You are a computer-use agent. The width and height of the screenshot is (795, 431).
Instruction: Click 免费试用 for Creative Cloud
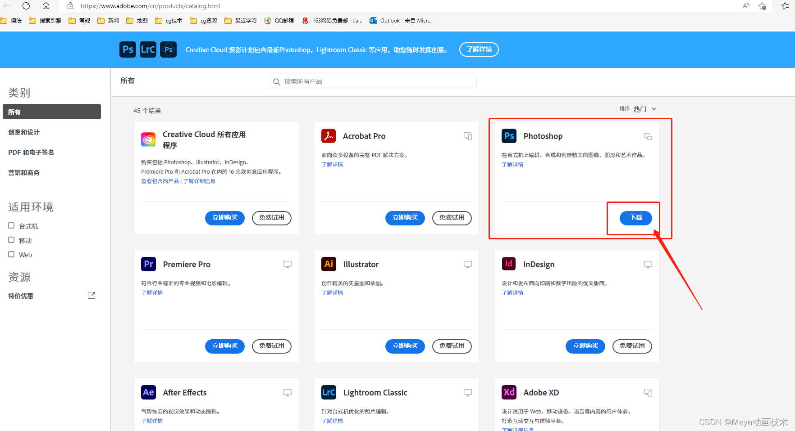click(272, 218)
